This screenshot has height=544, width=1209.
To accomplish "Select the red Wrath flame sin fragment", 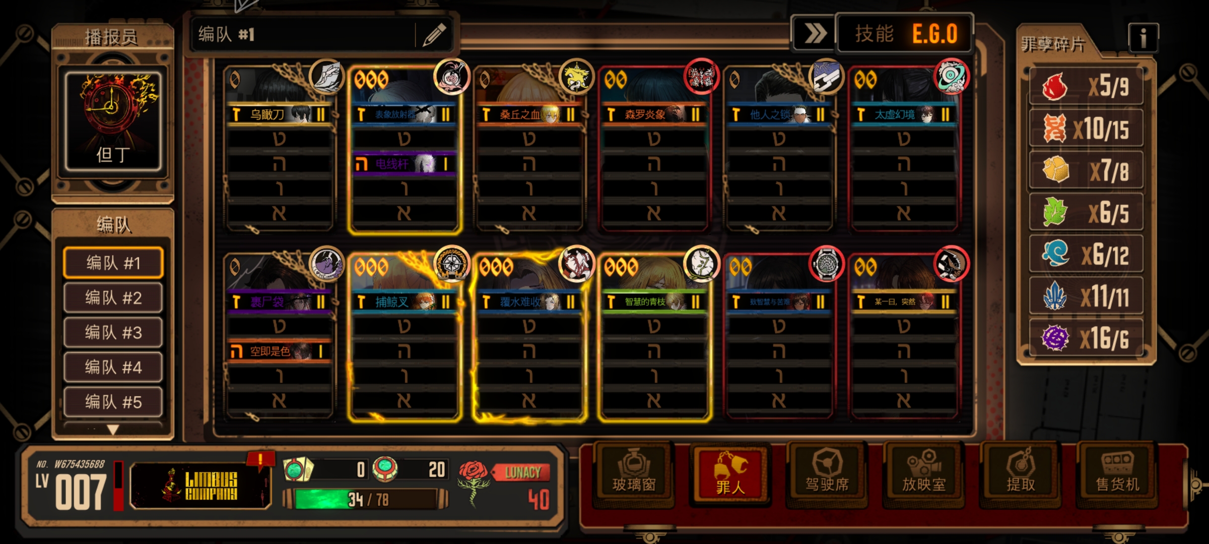I will (1054, 86).
